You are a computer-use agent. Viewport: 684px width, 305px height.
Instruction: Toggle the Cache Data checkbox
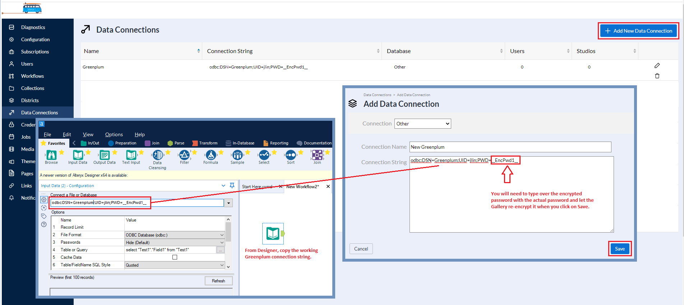click(175, 257)
